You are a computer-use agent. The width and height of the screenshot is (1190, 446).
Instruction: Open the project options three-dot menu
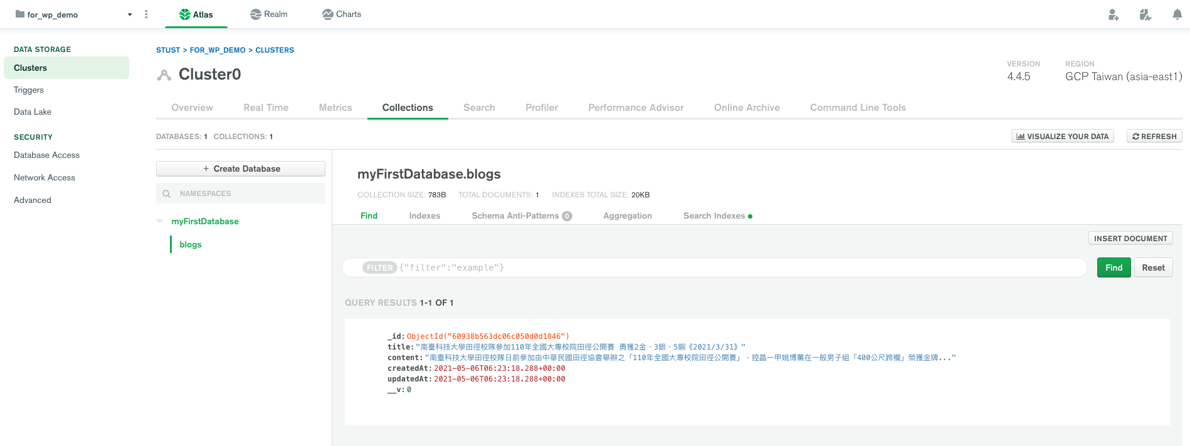pos(146,14)
